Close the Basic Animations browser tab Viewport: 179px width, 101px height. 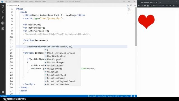coord(157,2)
